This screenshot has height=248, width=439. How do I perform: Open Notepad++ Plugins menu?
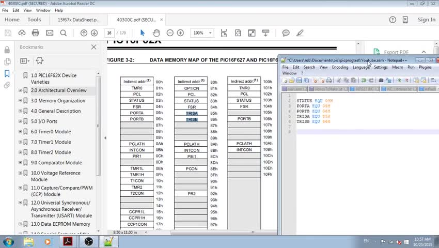point(425,67)
